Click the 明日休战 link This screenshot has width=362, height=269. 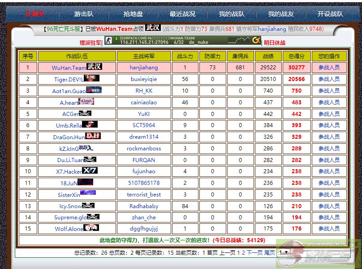click(x=275, y=43)
